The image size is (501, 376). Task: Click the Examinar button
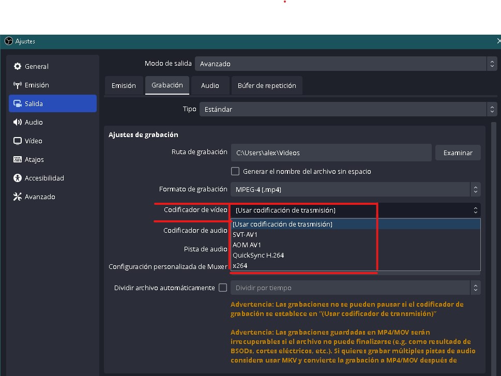tap(458, 153)
